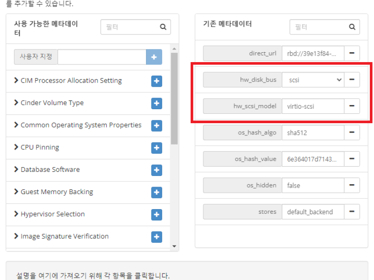The image size is (374, 280).
Task: Expand the CPU Pinning group
Action: (x=16, y=147)
